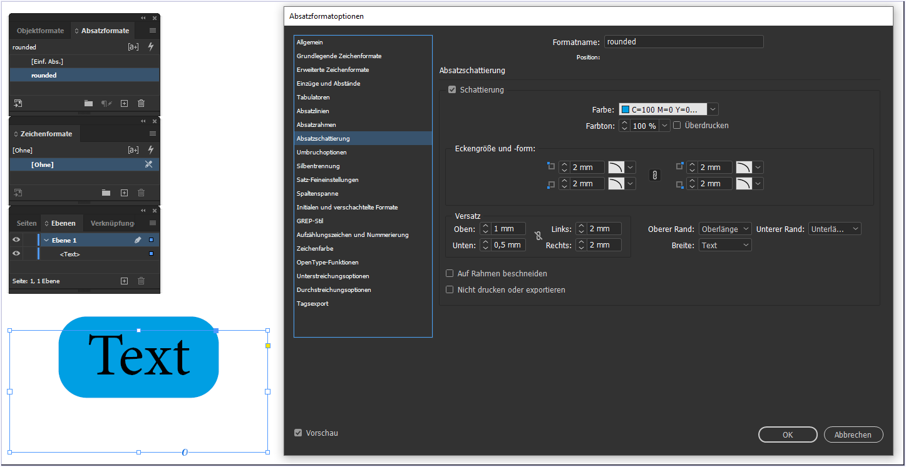The width and height of the screenshot is (906, 467).
Task: Create a new paragraph style
Action: 124,103
